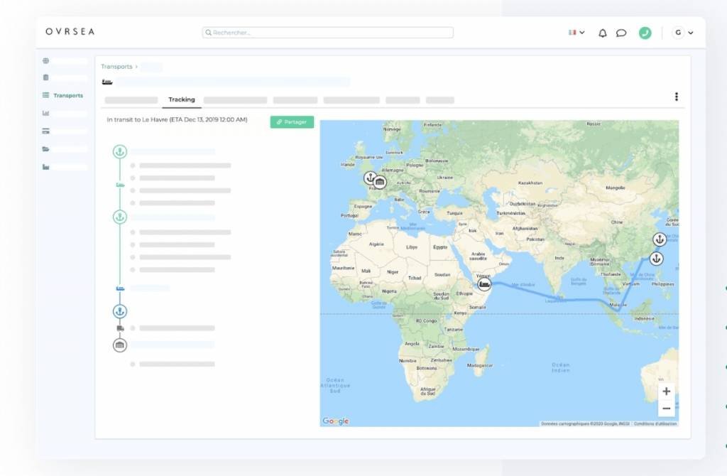This screenshot has height=476, width=727.
Task: Select the Transports label in the sidebar
Action: coord(68,96)
